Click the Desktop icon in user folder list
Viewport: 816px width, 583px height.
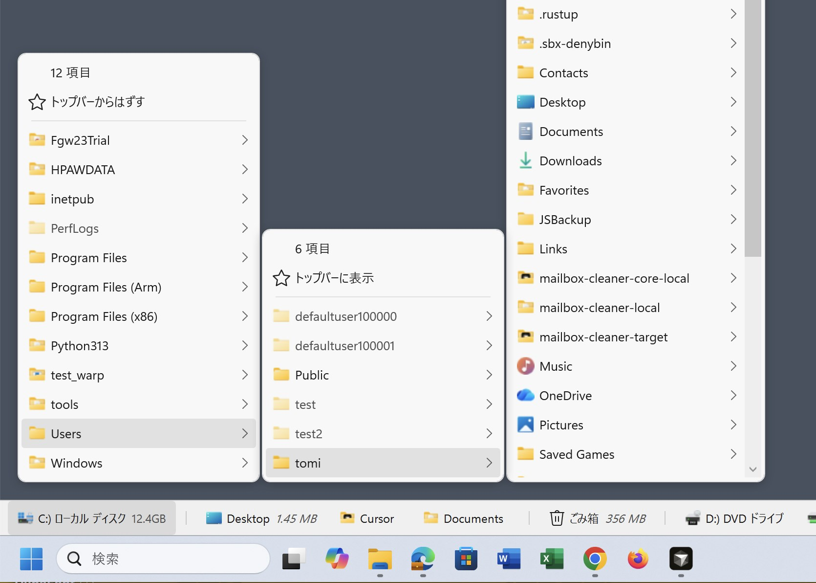(525, 102)
